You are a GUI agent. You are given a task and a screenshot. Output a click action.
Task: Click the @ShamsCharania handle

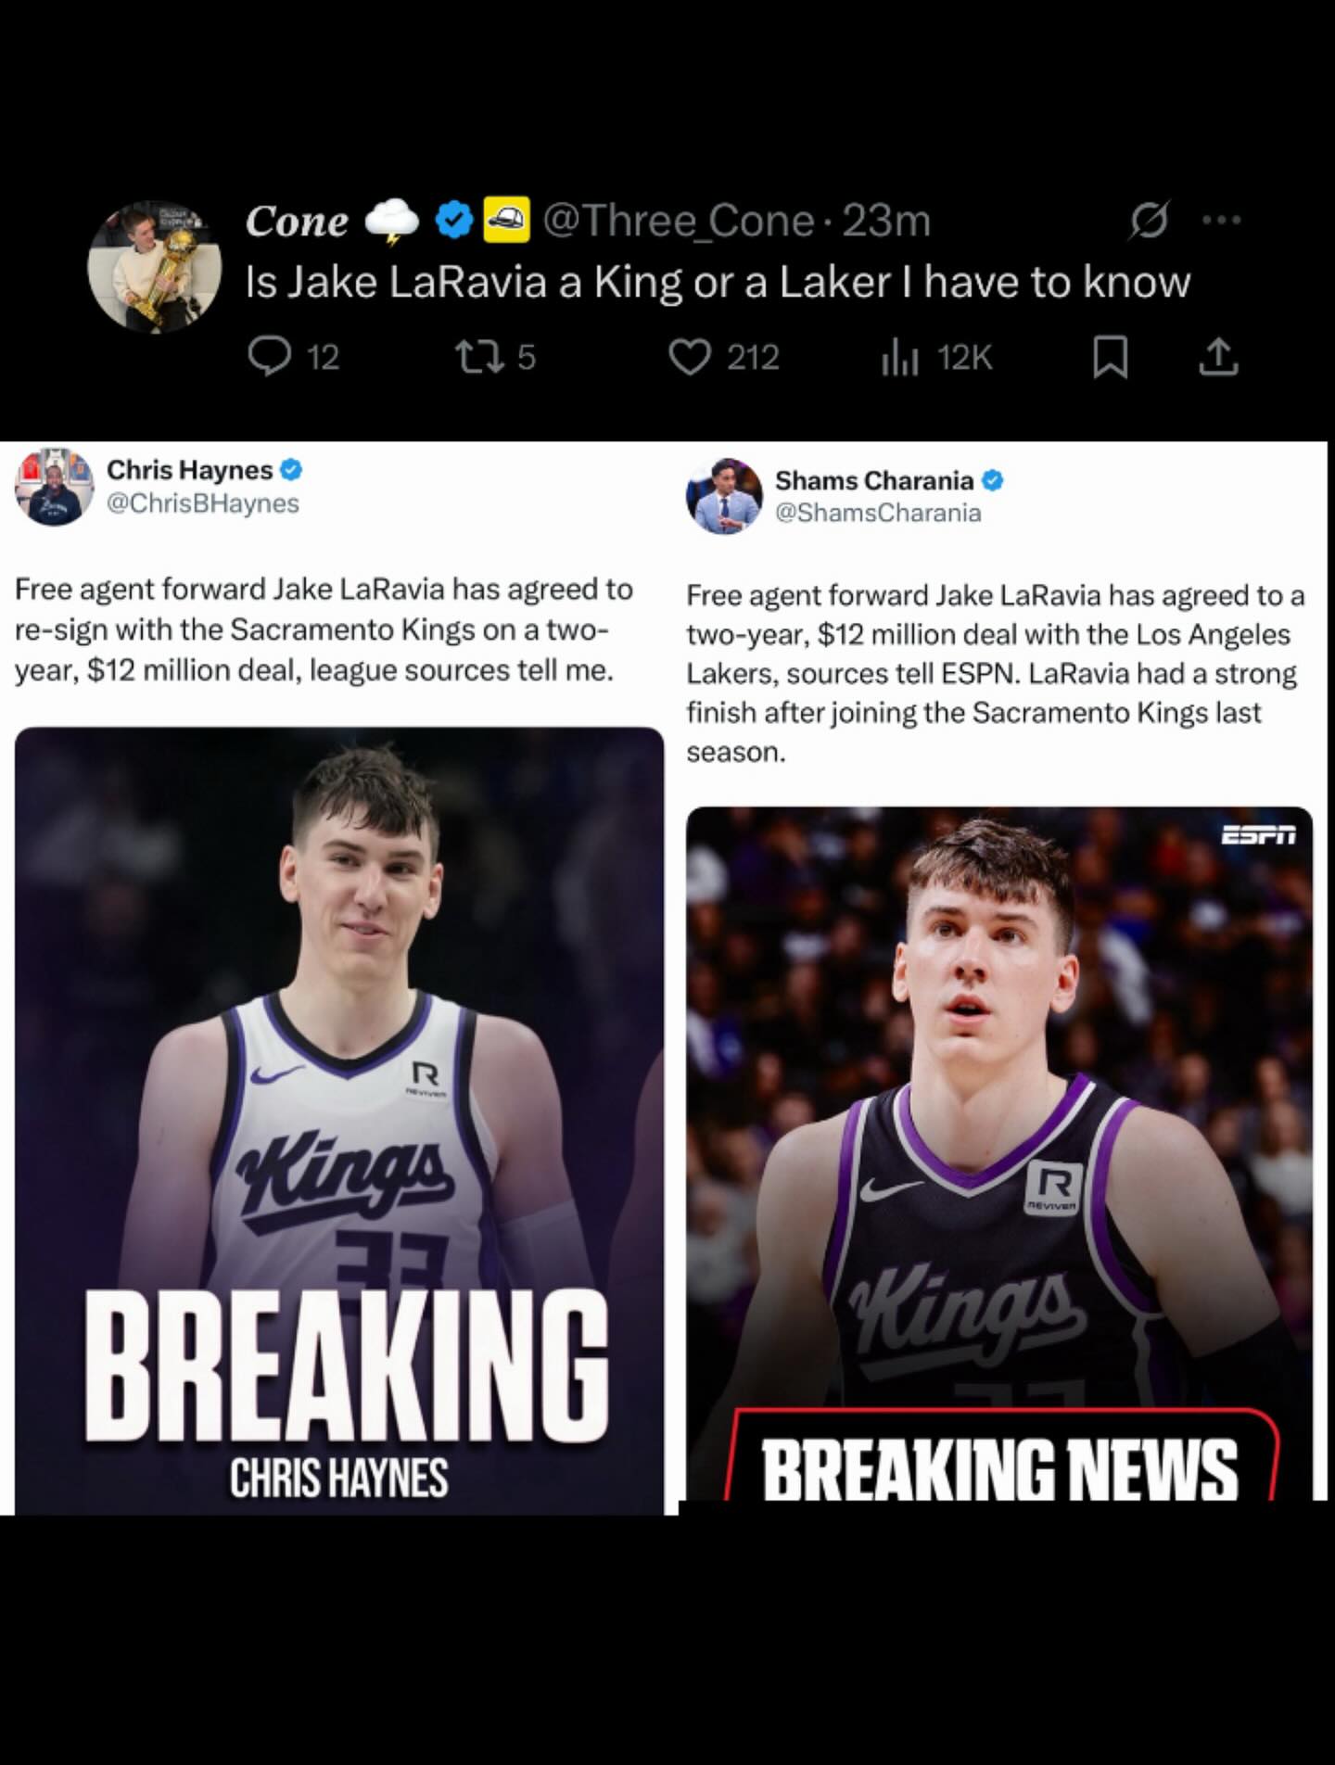878,513
